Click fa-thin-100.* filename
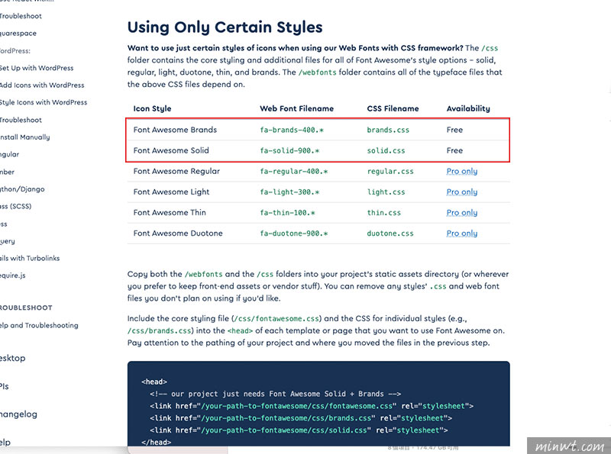The image size is (611, 454). pos(288,213)
